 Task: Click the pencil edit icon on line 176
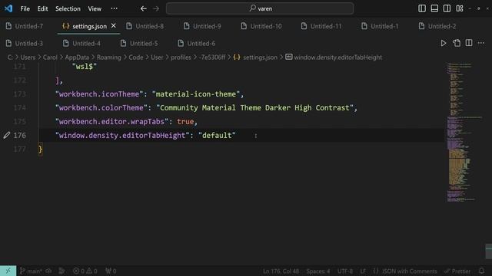point(7,135)
